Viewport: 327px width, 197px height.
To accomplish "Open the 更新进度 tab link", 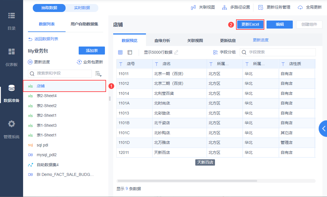I will coord(261,40).
